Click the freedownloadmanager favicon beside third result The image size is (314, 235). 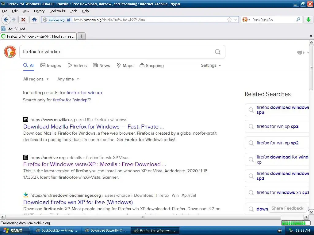coord(26,195)
